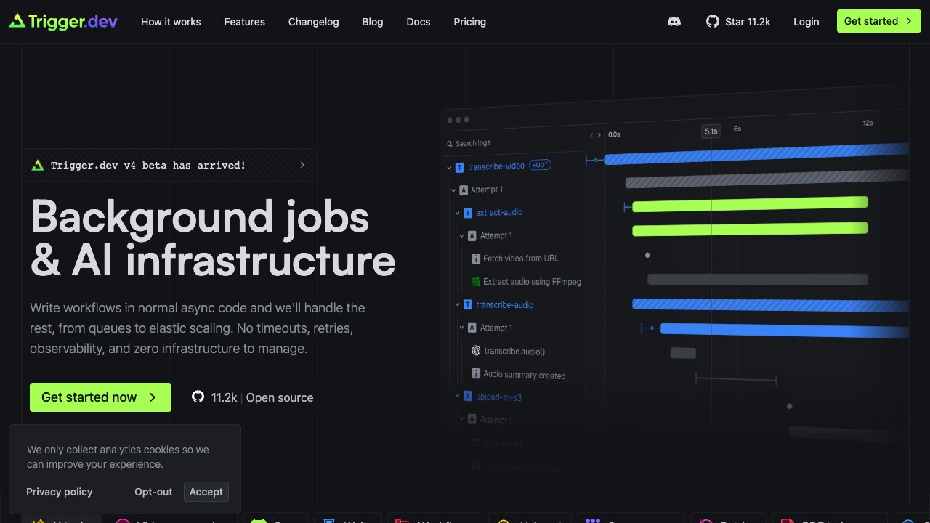
Task: Click the T icon beside transcribe-audio
Action: click(x=468, y=304)
